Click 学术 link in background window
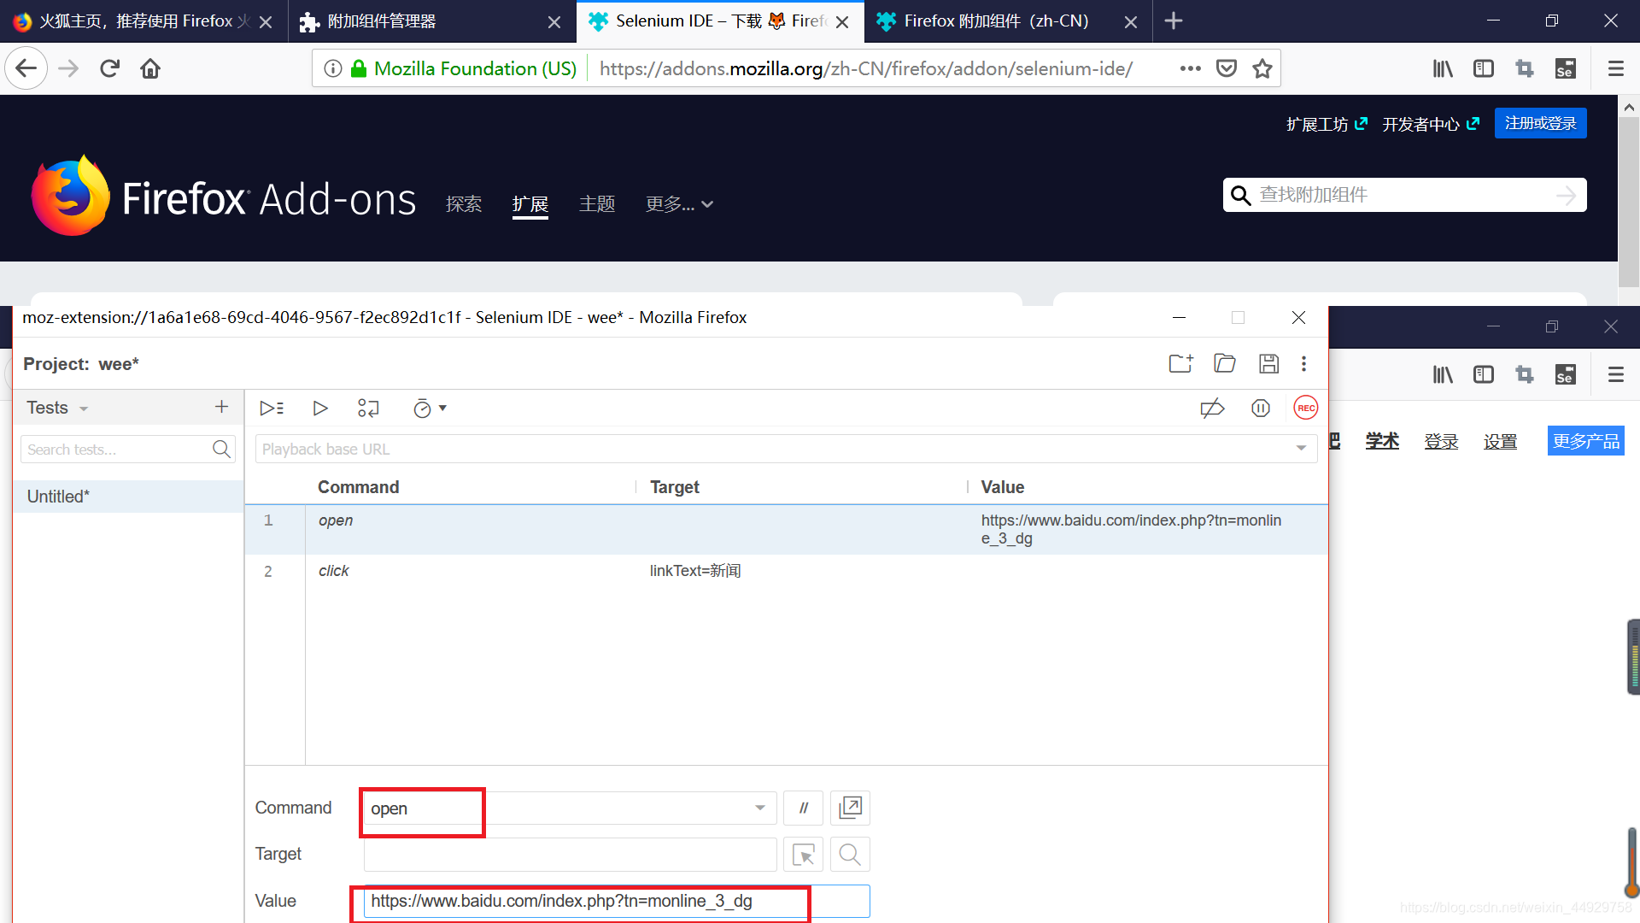The height and width of the screenshot is (923, 1640). [x=1382, y=441]
